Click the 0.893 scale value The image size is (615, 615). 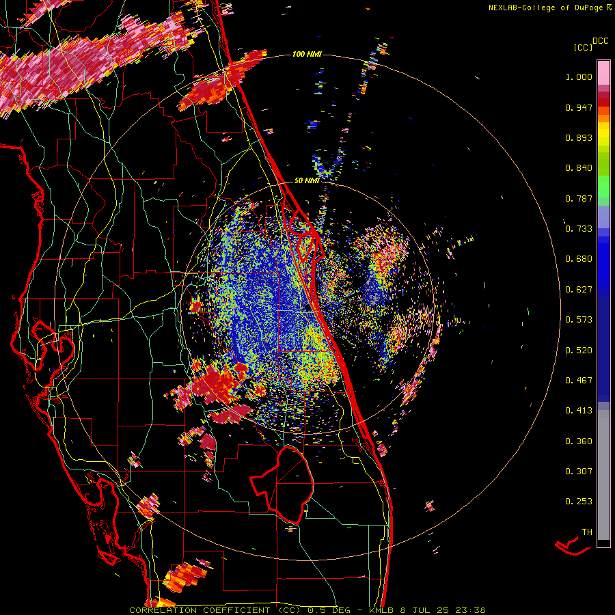pyautogui.click(x=579, y=137)
